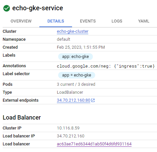Select the LoadBalancer type value

click(70, 92)
